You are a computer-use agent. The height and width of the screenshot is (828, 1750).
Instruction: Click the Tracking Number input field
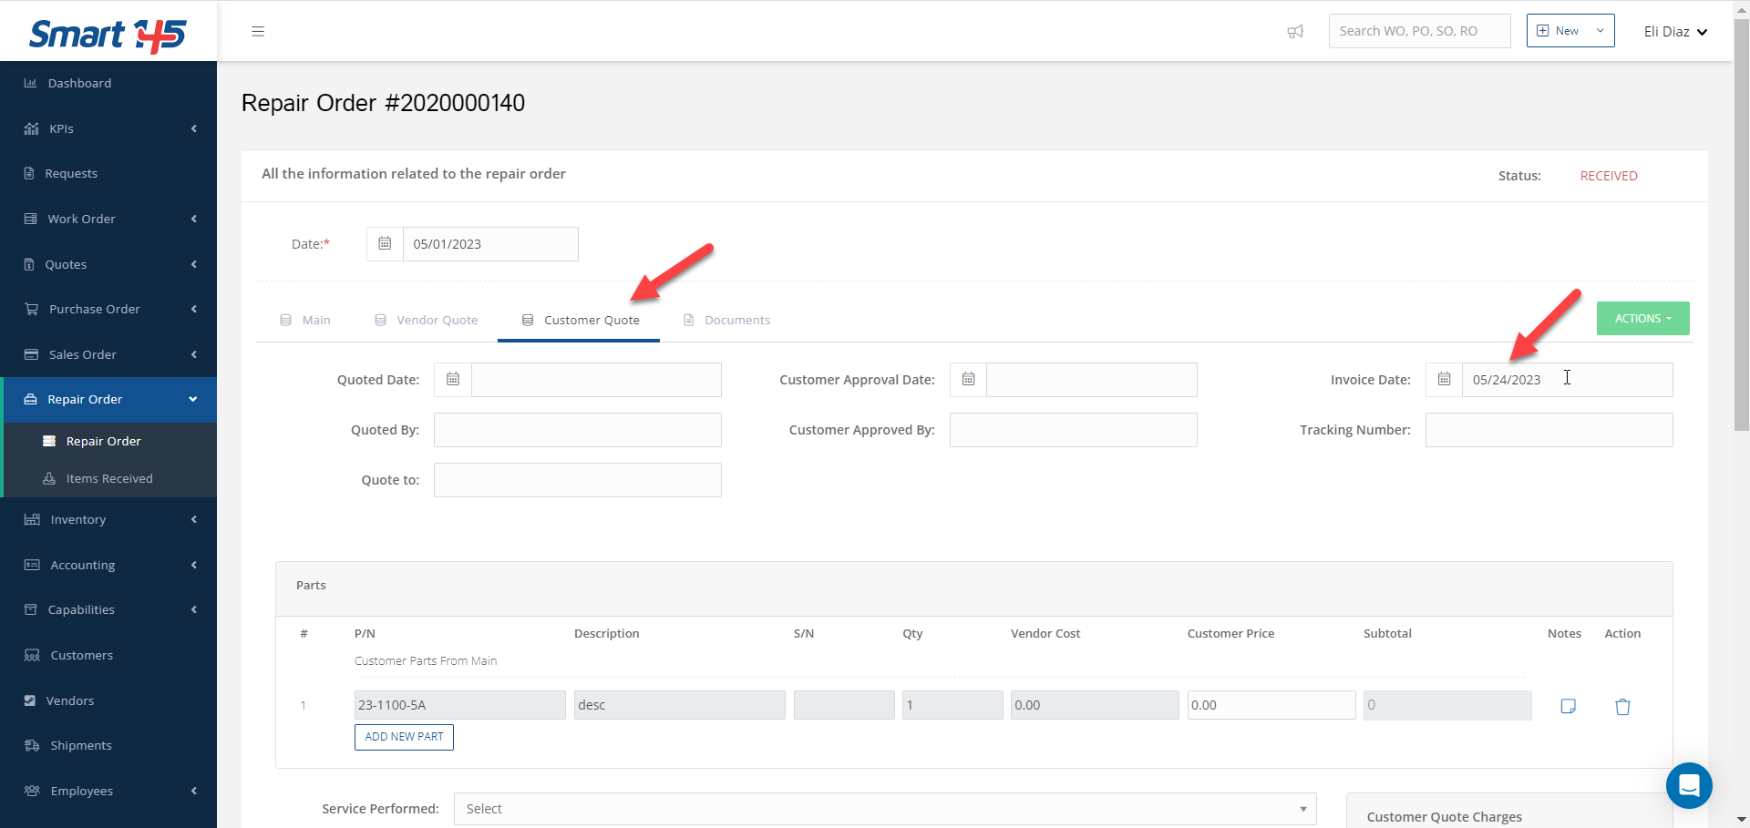pos(1549,430)
